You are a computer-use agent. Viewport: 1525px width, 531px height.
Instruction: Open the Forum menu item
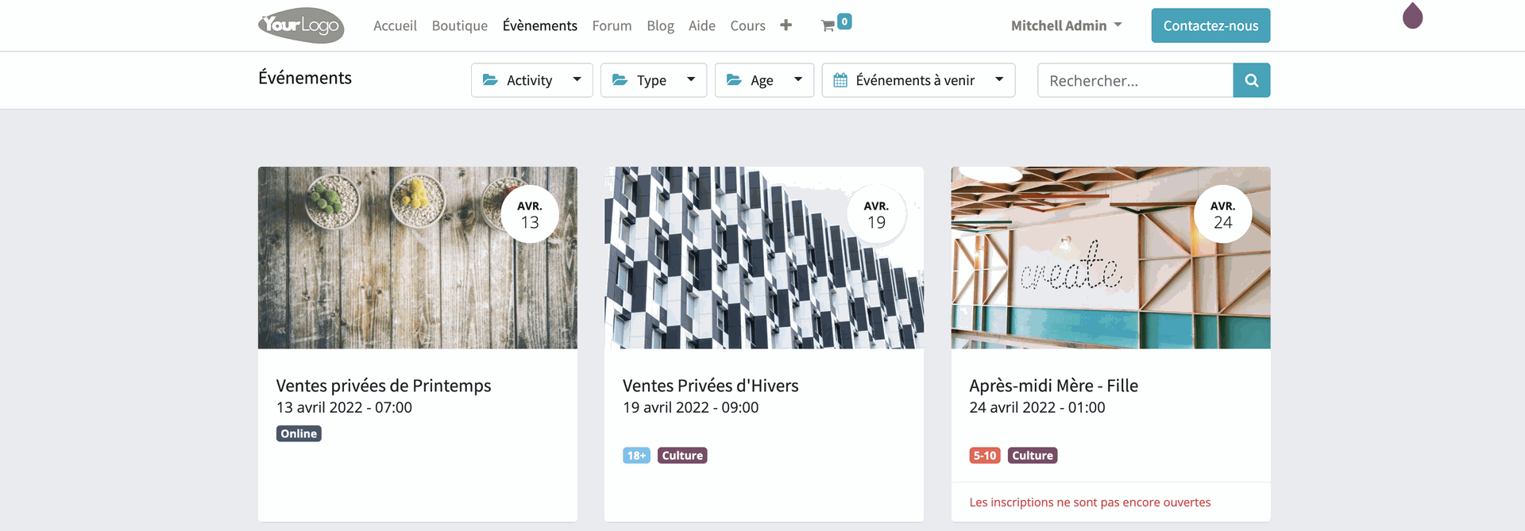612,25
